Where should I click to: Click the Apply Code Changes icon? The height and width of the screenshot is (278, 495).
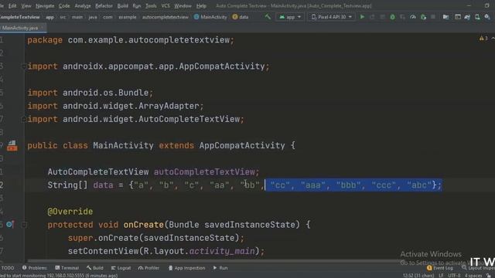point(382,17)
